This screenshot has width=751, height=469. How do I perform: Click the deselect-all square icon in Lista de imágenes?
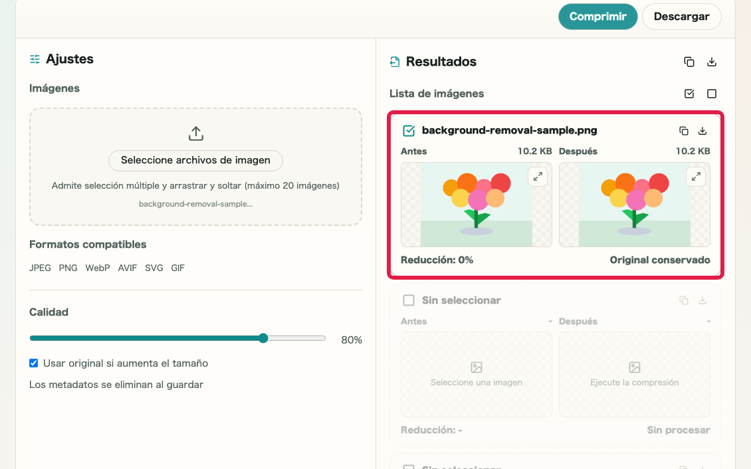pos(712,94)
